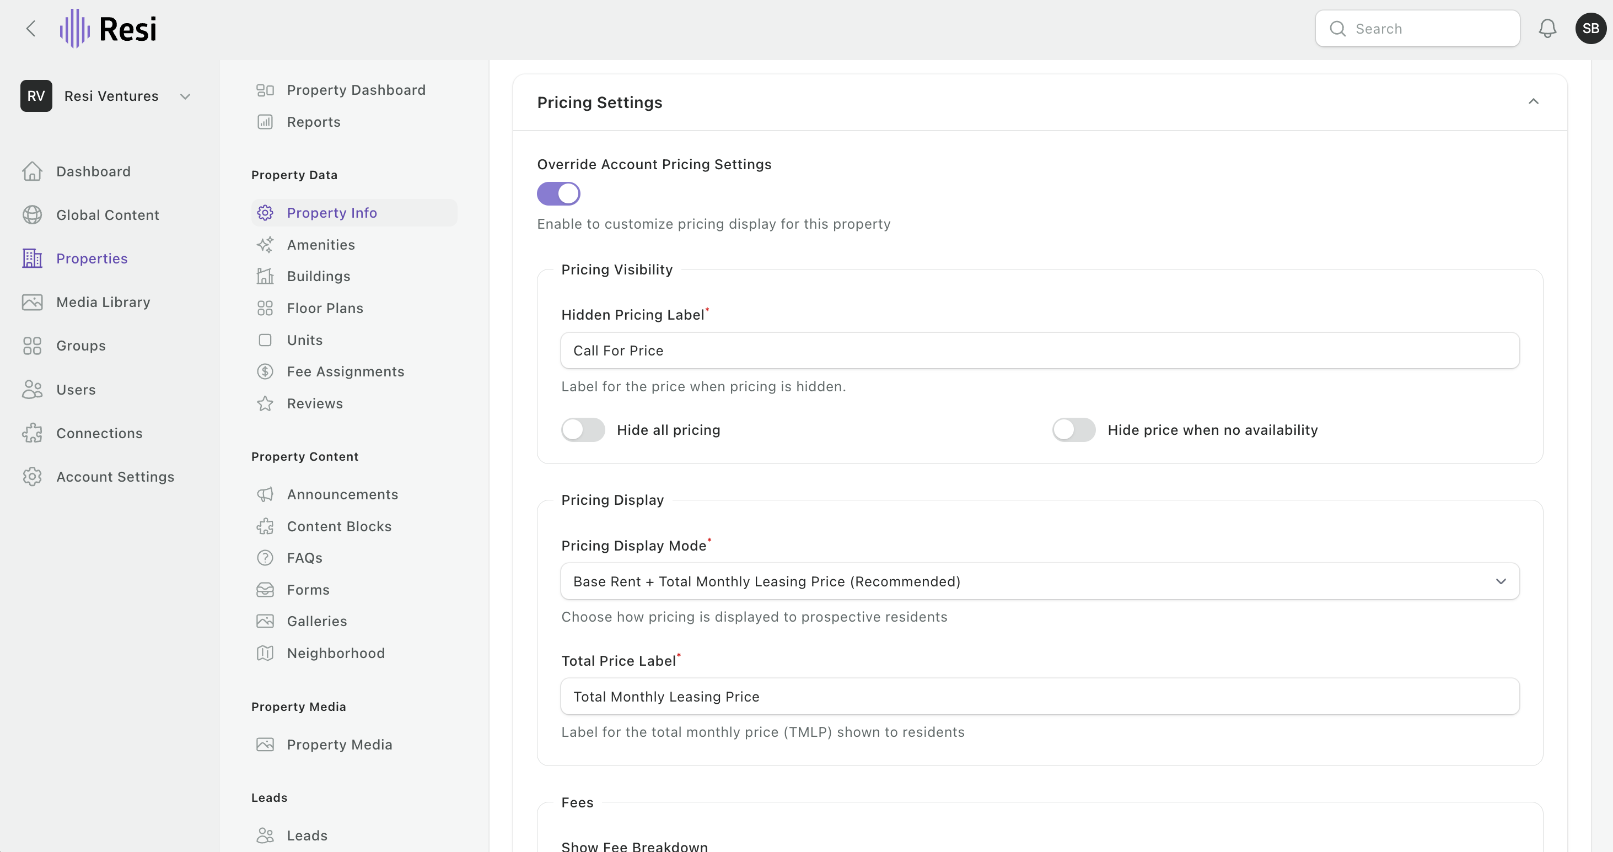Click the Property Dashboard icon
The width and height of the screenshot is (1613, 852).
pyautogui.click(x=265, y=90)
